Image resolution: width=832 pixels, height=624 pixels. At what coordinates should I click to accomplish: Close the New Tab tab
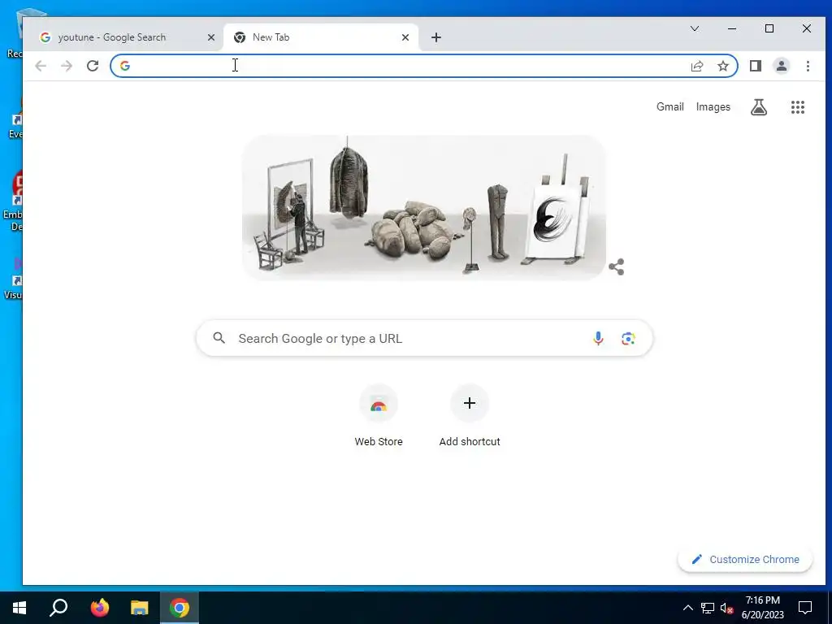[405, 37]
